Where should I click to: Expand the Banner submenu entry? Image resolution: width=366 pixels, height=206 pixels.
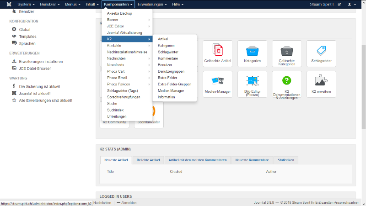127,20
